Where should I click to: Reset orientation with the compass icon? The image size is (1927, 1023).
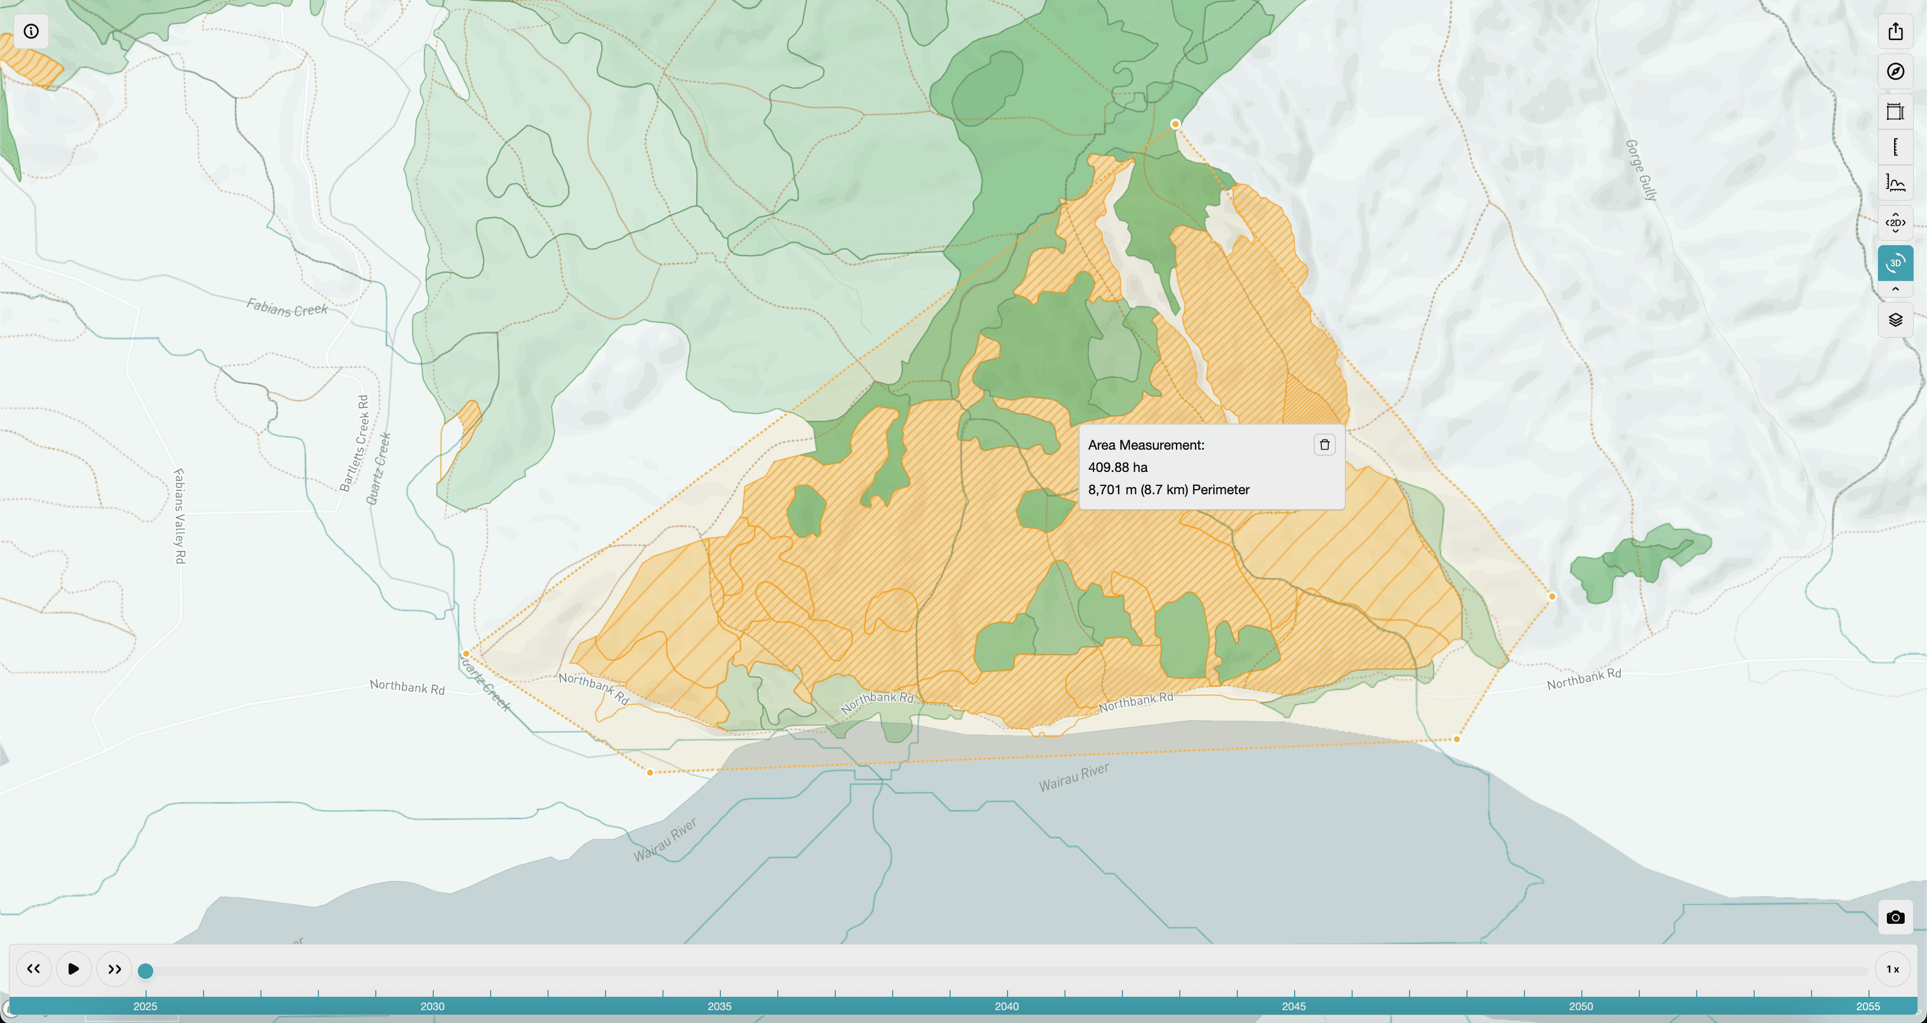click(1895, 72)
